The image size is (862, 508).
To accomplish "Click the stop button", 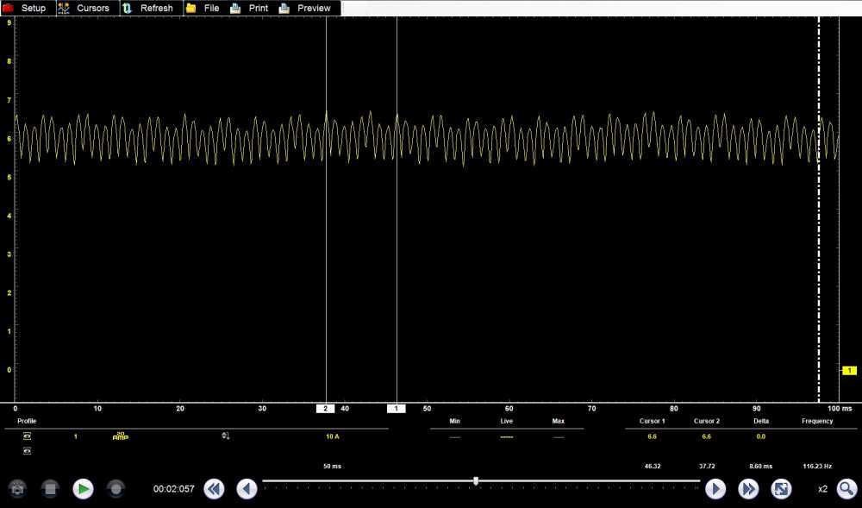I will tap(50, 489).
